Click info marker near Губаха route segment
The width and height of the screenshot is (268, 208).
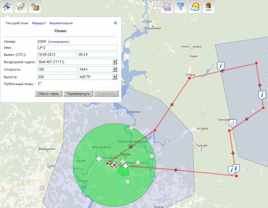click(221, 65)
